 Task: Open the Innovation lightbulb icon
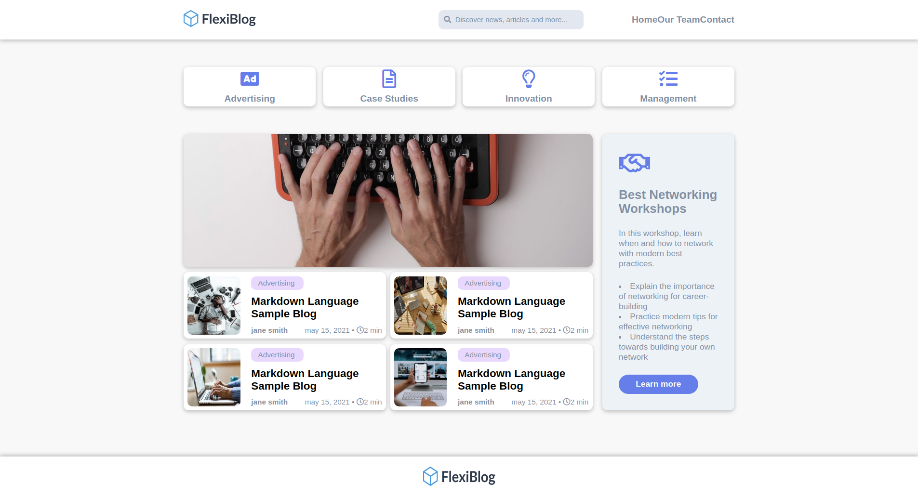pos(529,78)
